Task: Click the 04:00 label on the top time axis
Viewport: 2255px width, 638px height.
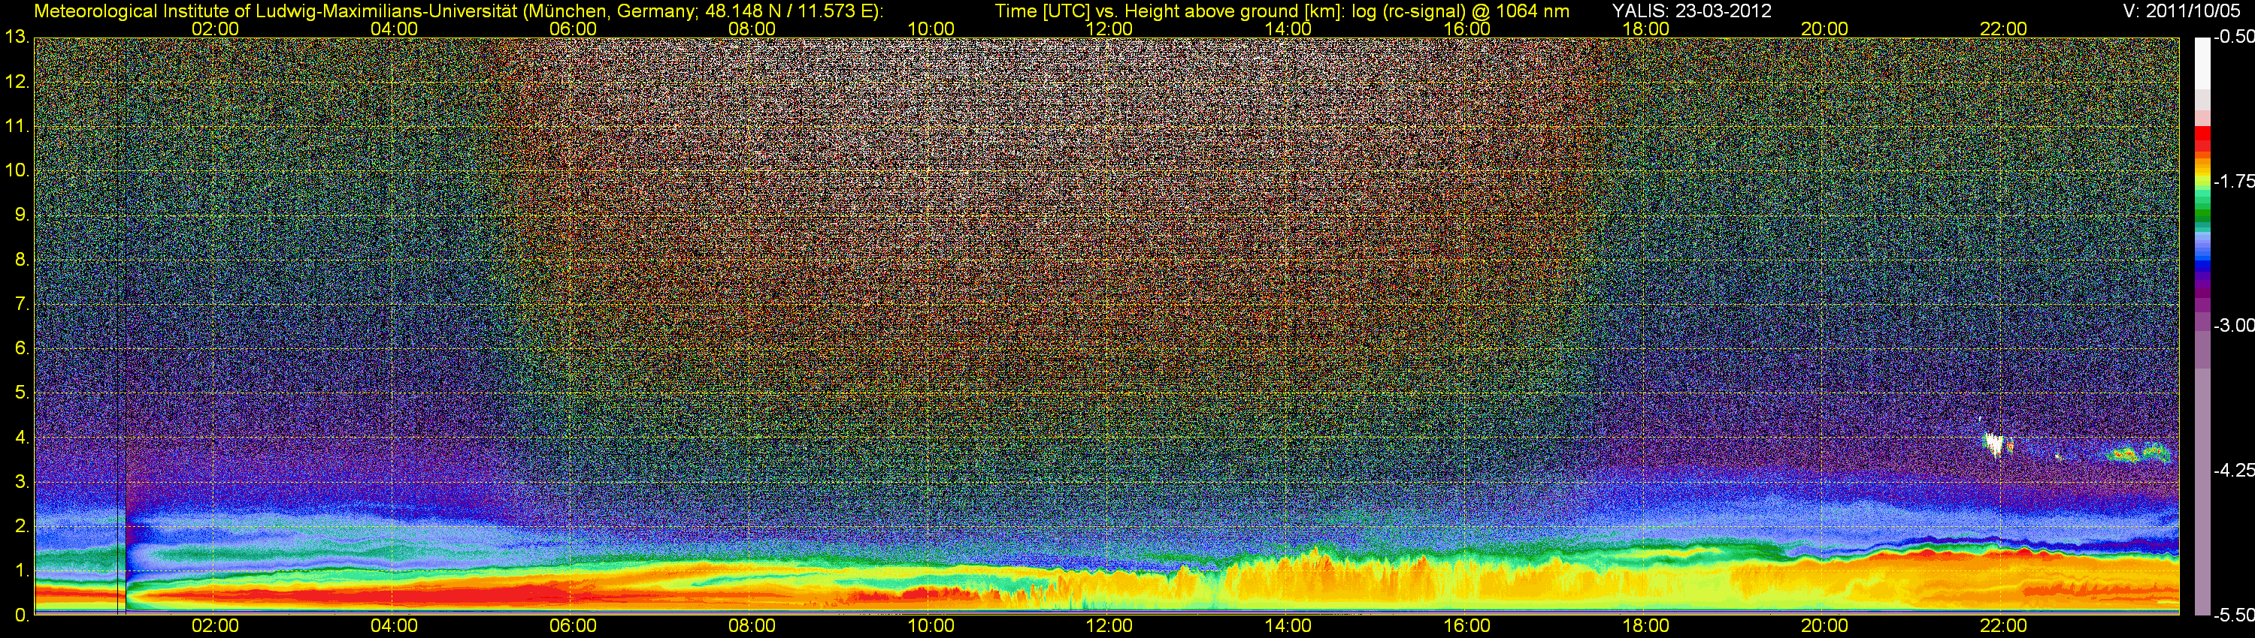Action: (x=394, y=29)
